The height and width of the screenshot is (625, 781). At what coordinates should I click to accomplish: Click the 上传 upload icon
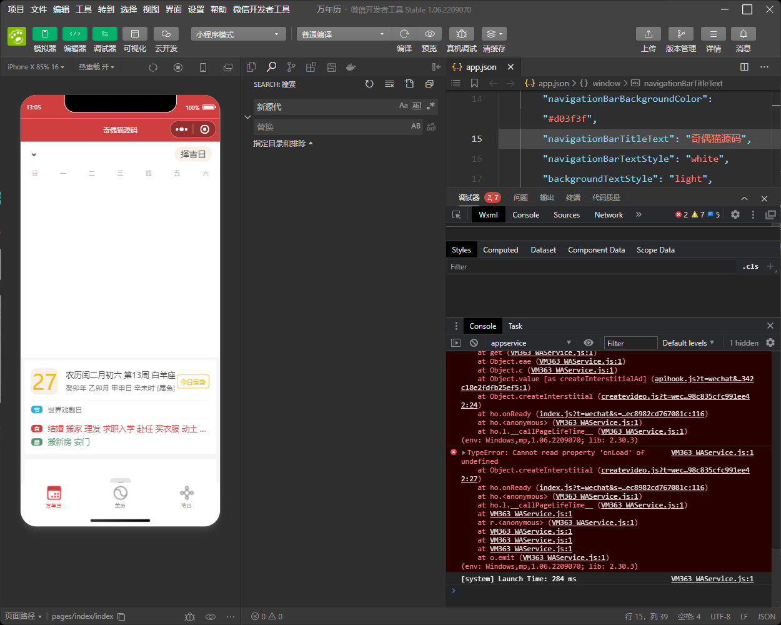(x=649, y=34)
